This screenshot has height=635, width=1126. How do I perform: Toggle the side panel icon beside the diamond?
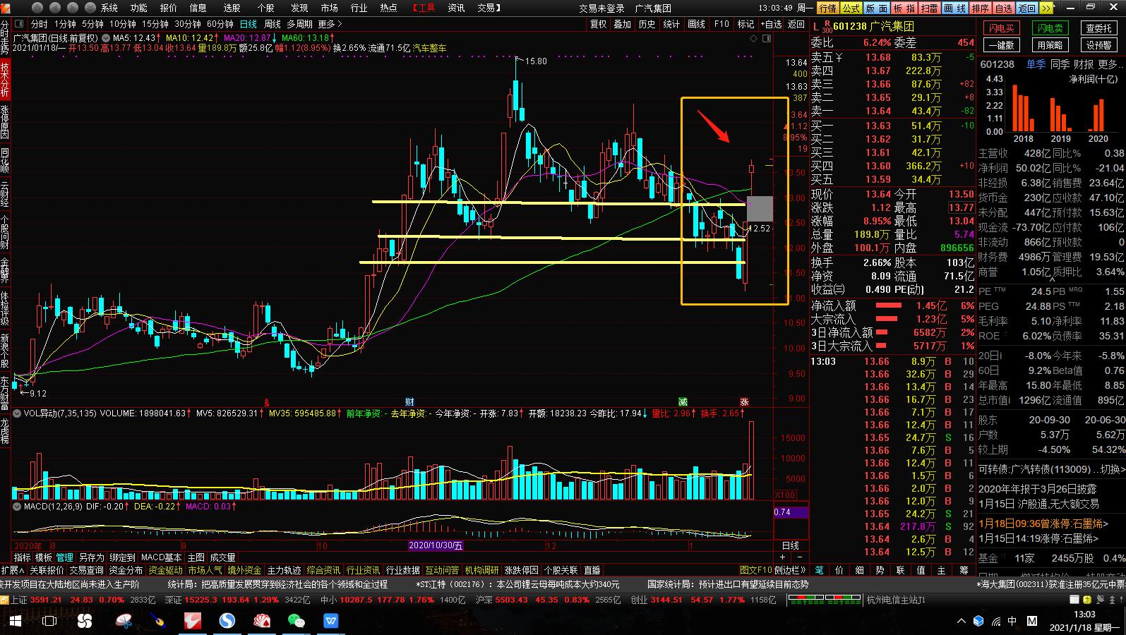point(767,38)
